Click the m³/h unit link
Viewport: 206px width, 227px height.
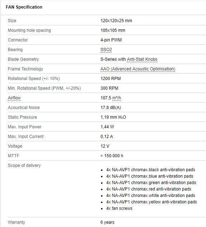tap(117, 98)
